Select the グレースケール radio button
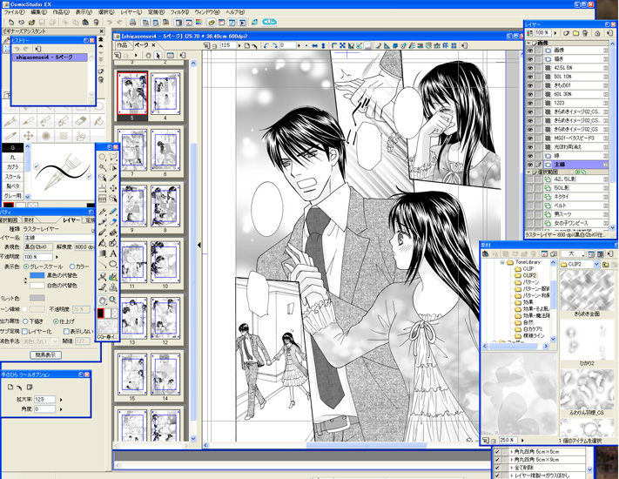Viewport: 619px width, 479px height. point(26,266)
